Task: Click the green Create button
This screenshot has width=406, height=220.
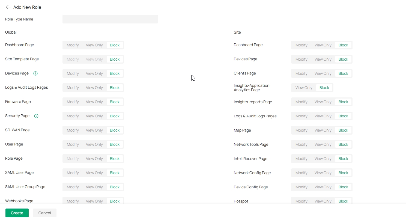Action: point(17,213)
